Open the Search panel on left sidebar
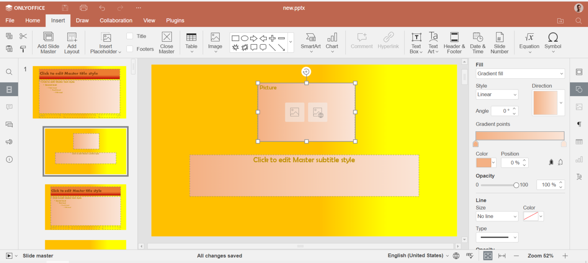588x263 pixels. coord(9,72)
